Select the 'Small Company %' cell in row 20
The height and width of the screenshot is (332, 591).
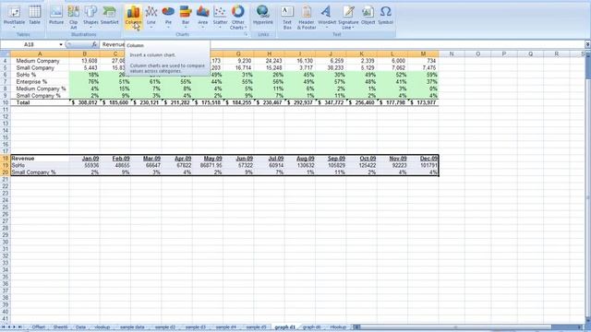pos(40,172)
